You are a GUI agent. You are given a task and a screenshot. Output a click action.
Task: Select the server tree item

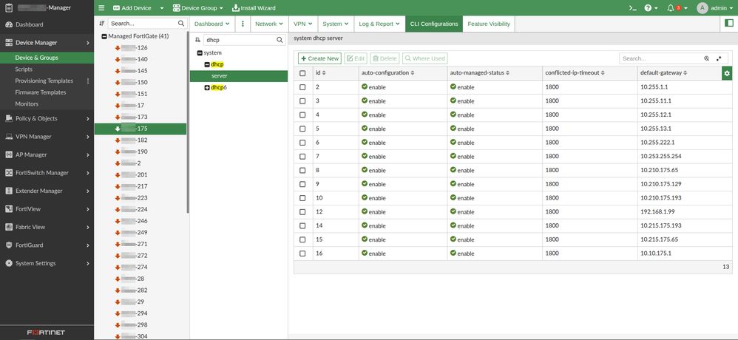click(239, 76)
